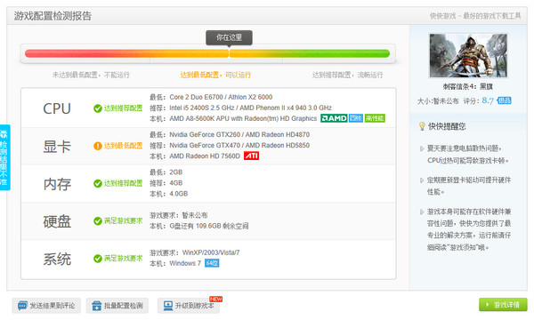534x328 pixels.
Task: Click the green 高性能 badge in CPU row
Action: (x=375, y=118)
